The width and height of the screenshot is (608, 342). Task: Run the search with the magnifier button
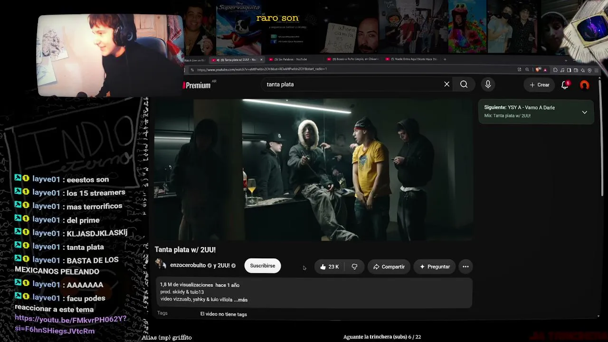[x=464, y=84]
